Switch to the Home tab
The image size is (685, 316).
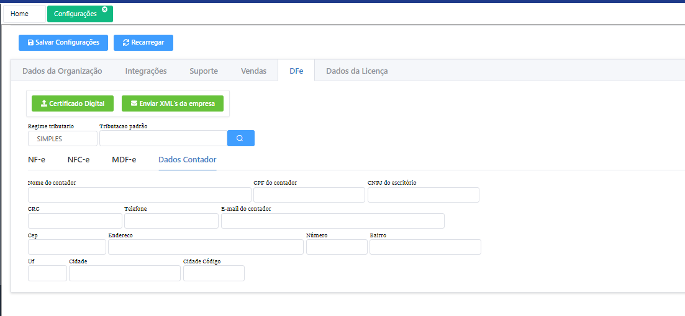(x=20, y=14)
